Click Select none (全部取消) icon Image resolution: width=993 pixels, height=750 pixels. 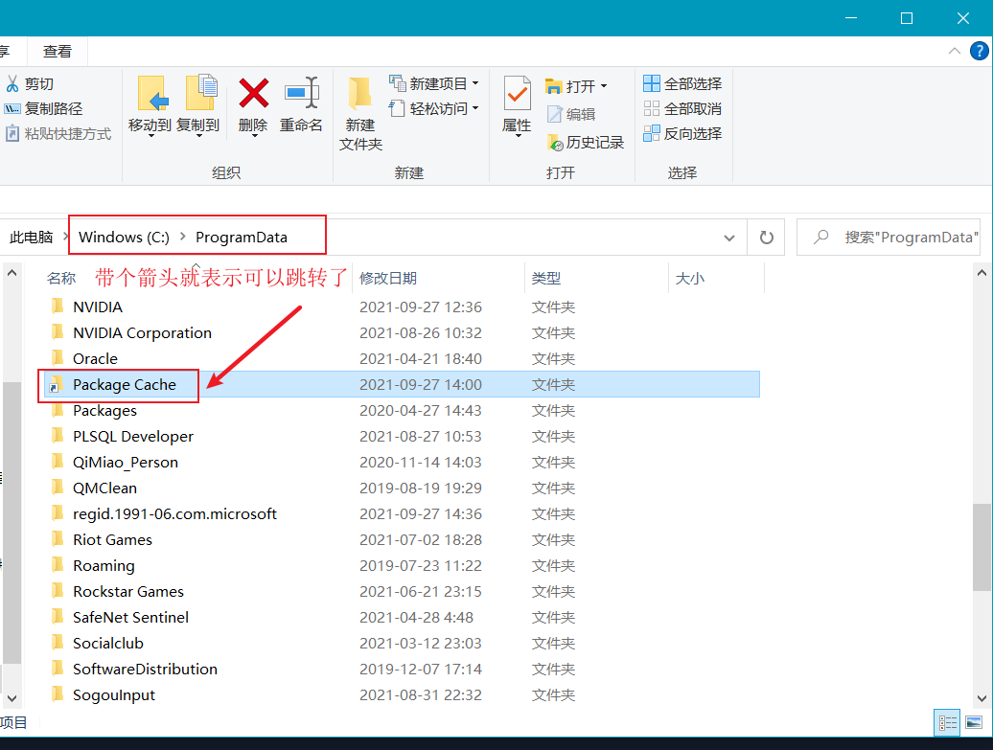coord(652,109)
